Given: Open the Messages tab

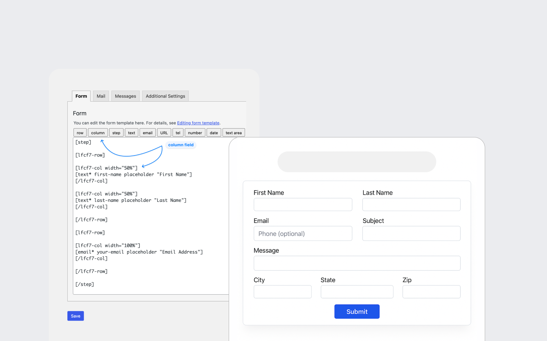Looking at the screenshot, I should tap(125, 96).
